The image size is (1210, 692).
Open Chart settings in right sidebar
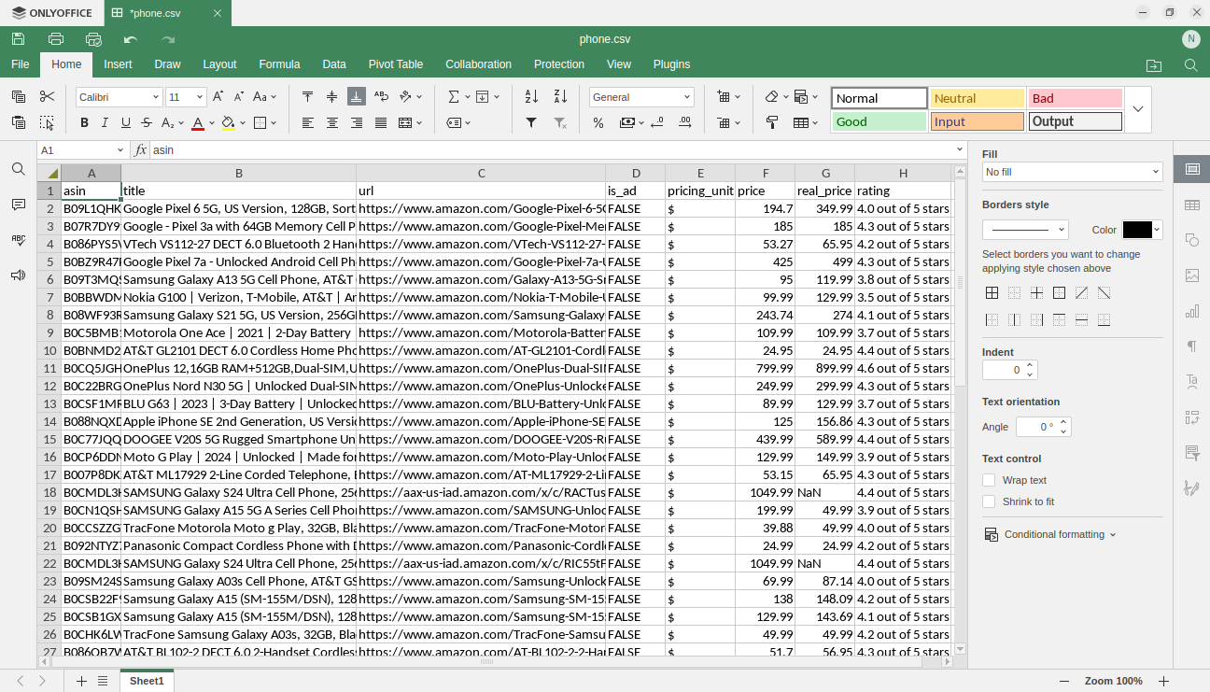(1192, 311)
